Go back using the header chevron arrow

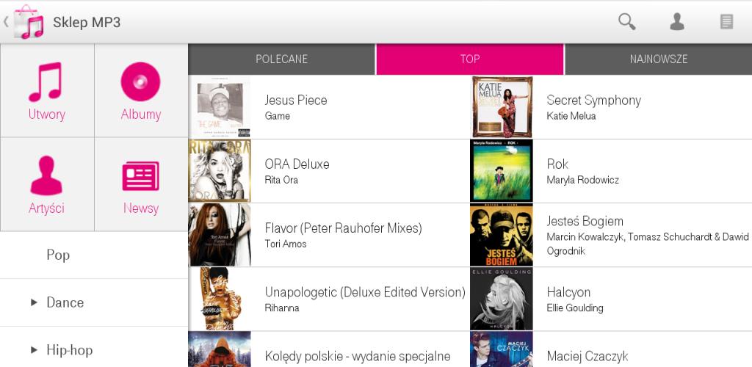[x=6, y=21]
